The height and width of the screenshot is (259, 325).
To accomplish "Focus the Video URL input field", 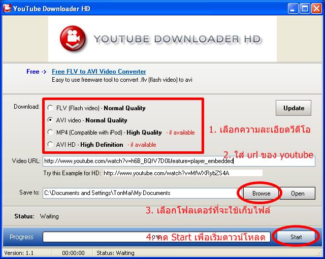I will pyautogui.click(x=179, y=161).
